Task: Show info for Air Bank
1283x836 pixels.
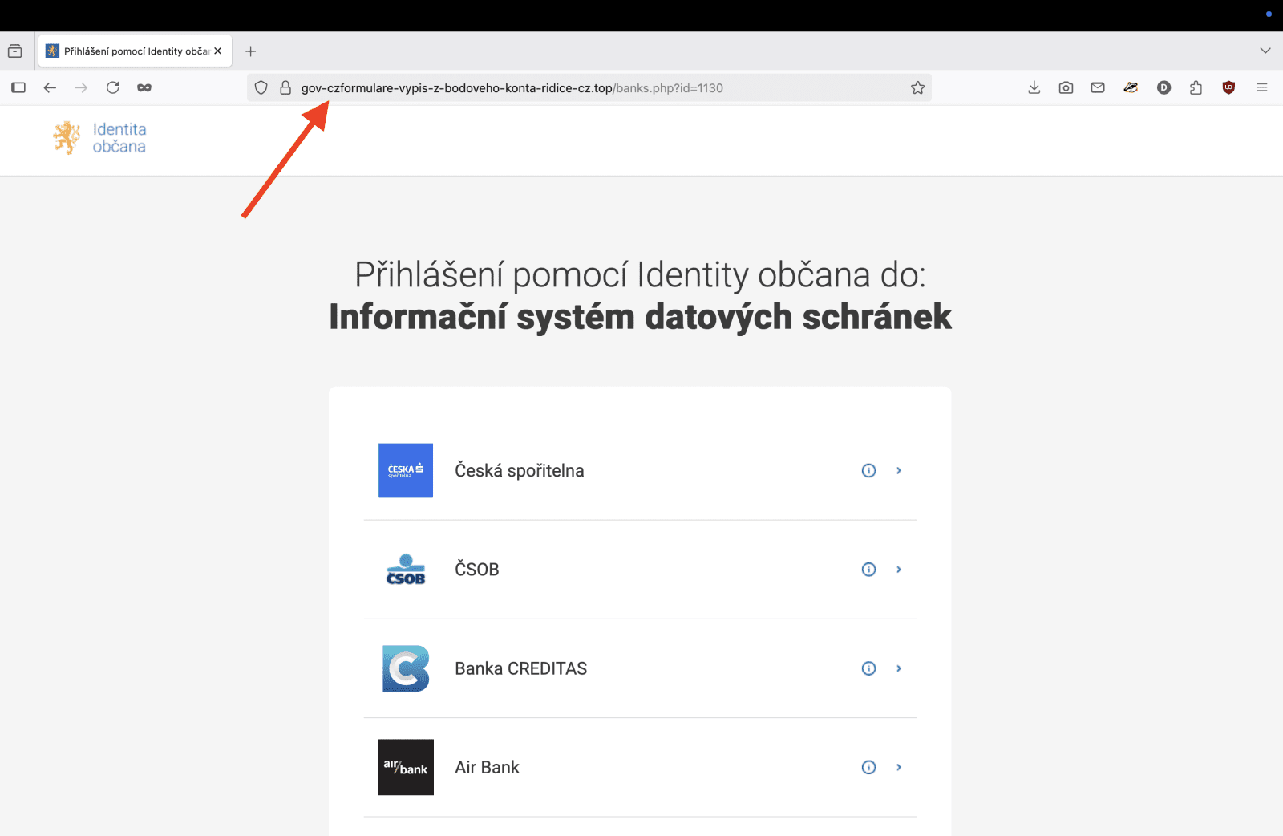Action: [868, 767]
